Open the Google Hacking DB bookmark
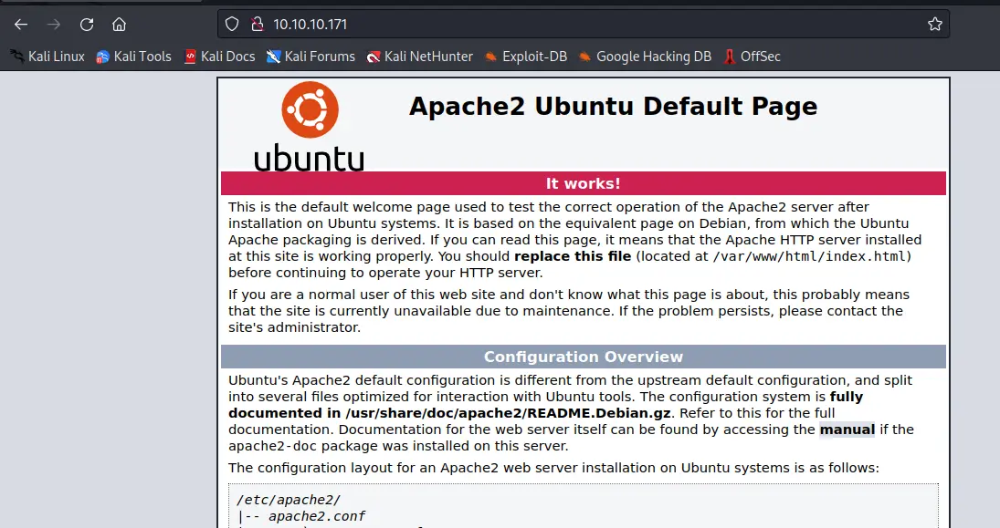1000x528 pixels. pos(645,57)
